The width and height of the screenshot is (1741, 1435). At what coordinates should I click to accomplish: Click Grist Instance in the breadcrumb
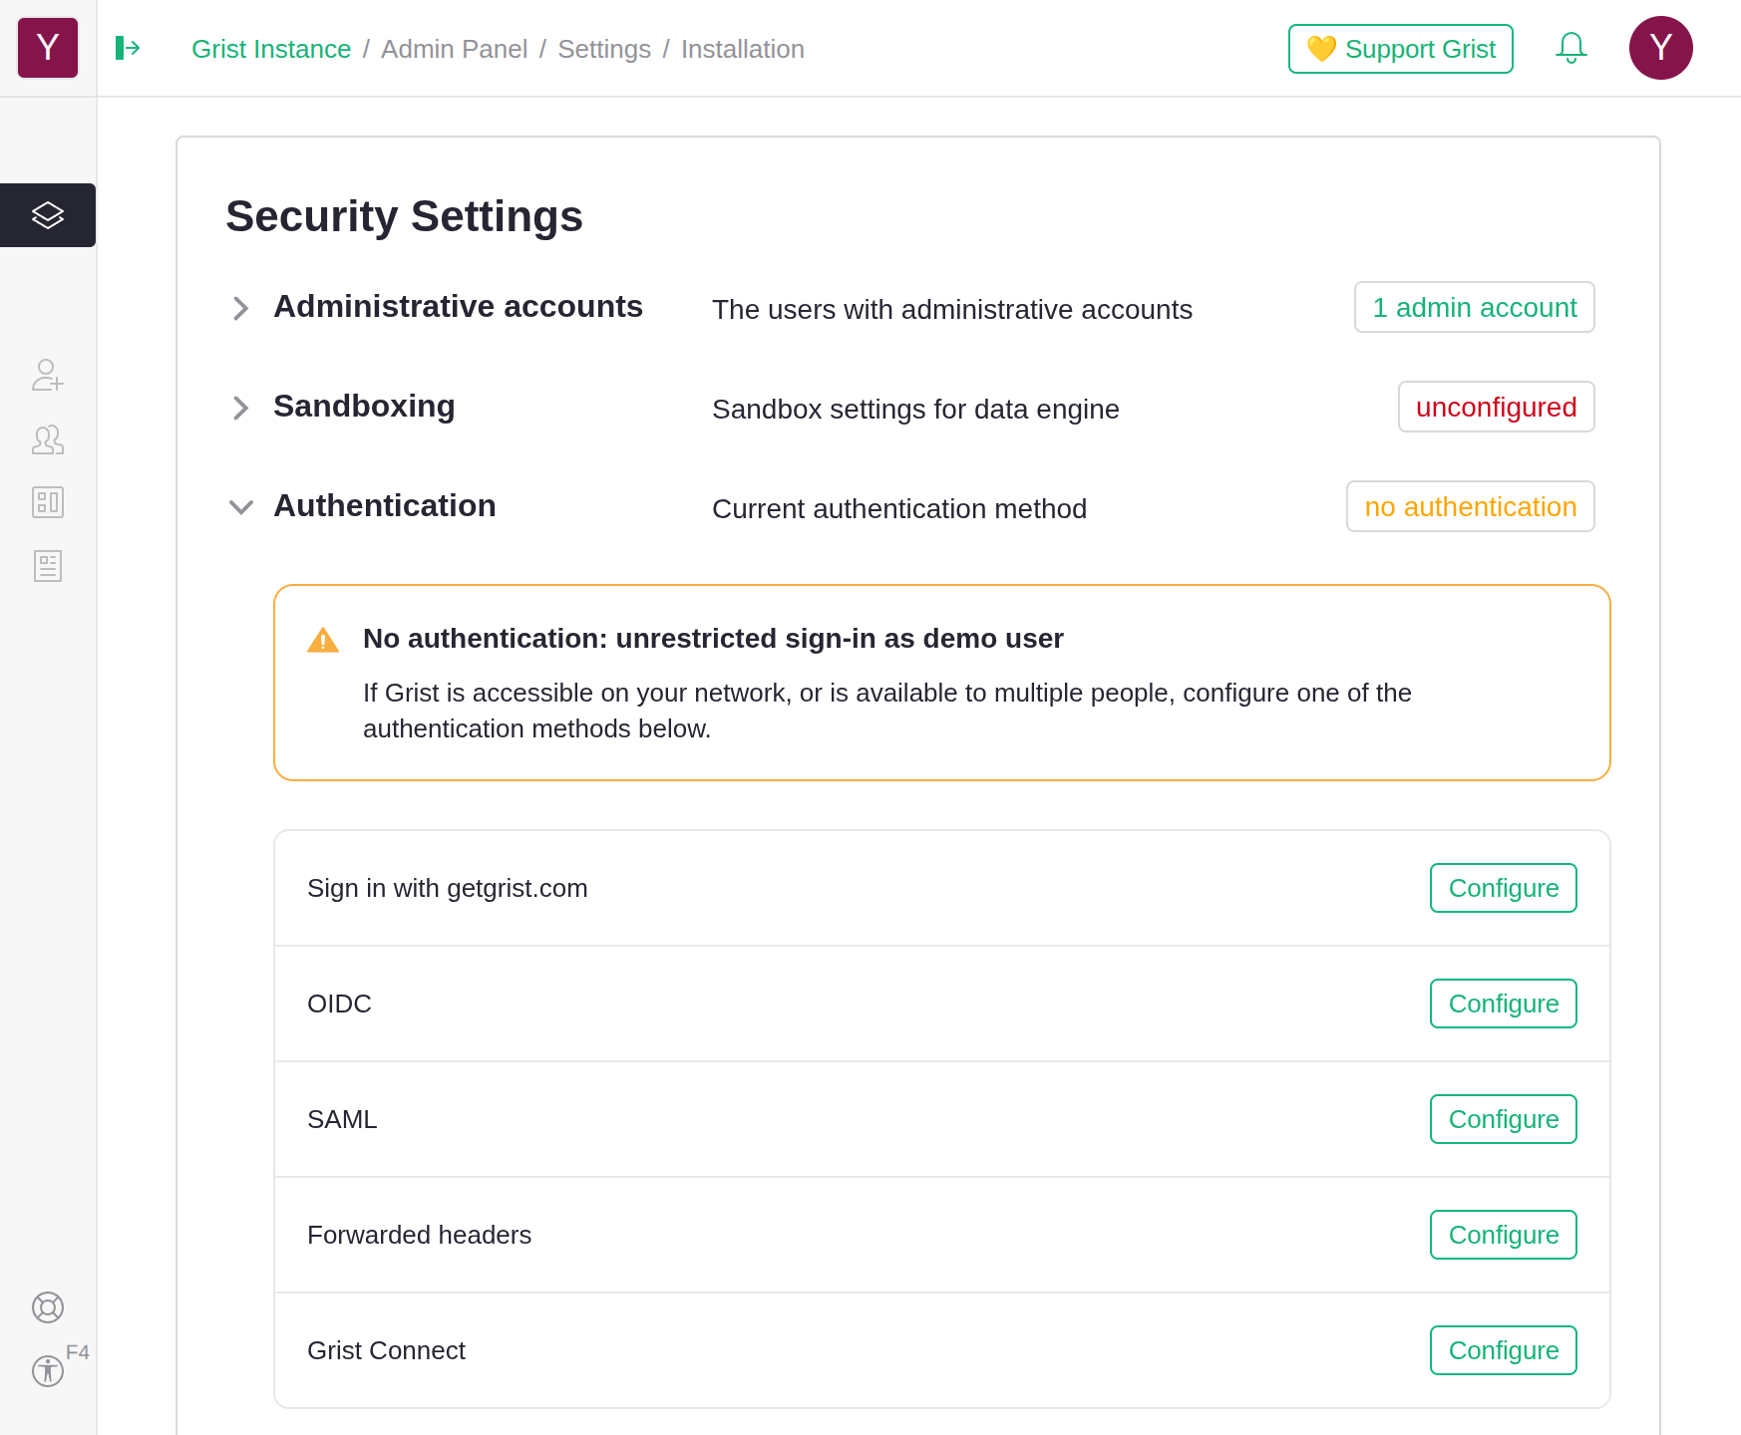[270, 48]
